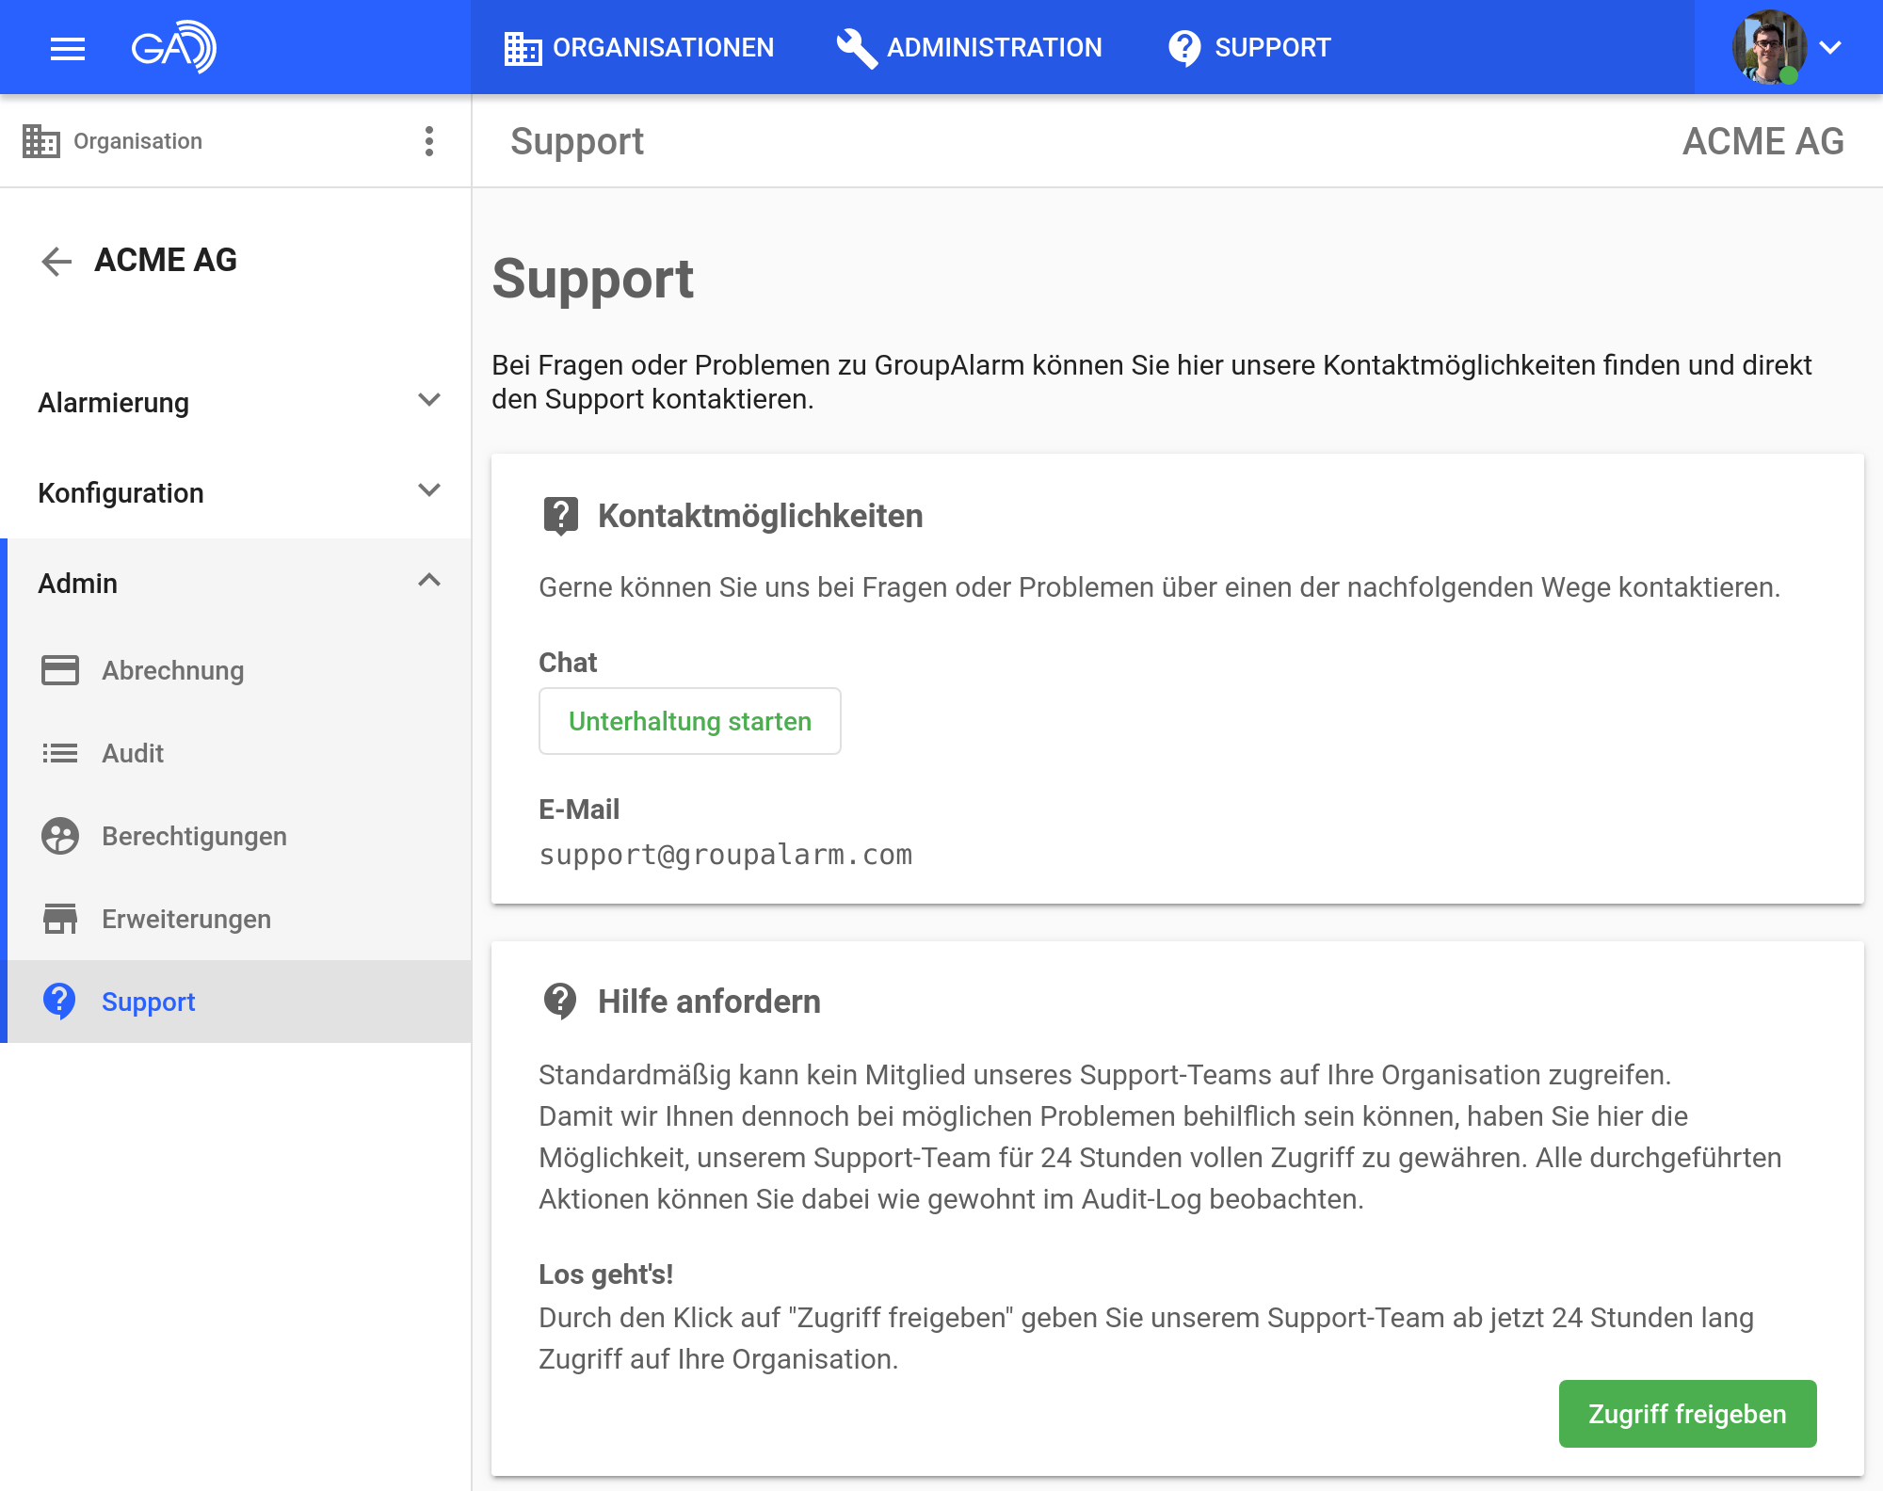This screenshot has height=1491, width=1883.
Task: Click the Organisation three-dot menu
Action: pos(429,141)
